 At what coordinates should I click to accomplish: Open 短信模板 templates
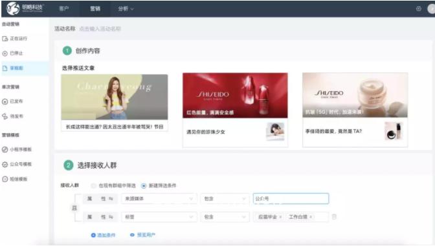(x=15, y=179)
